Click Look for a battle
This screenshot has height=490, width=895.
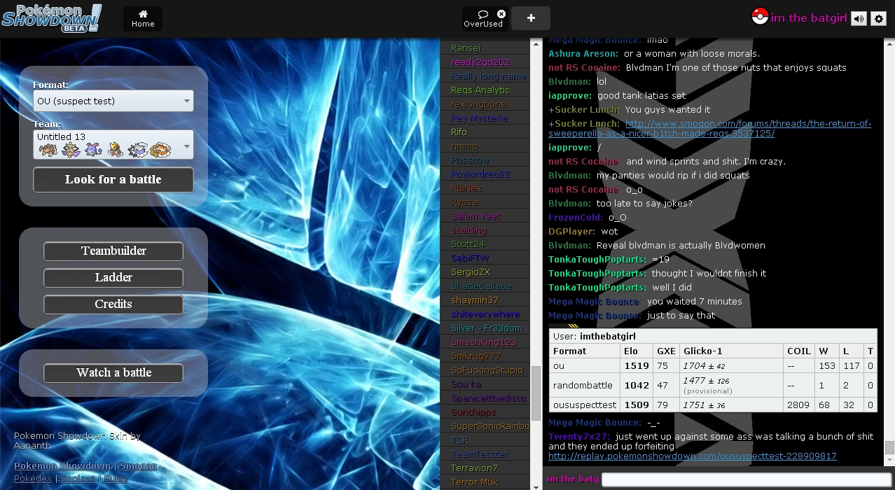[113, 179]
